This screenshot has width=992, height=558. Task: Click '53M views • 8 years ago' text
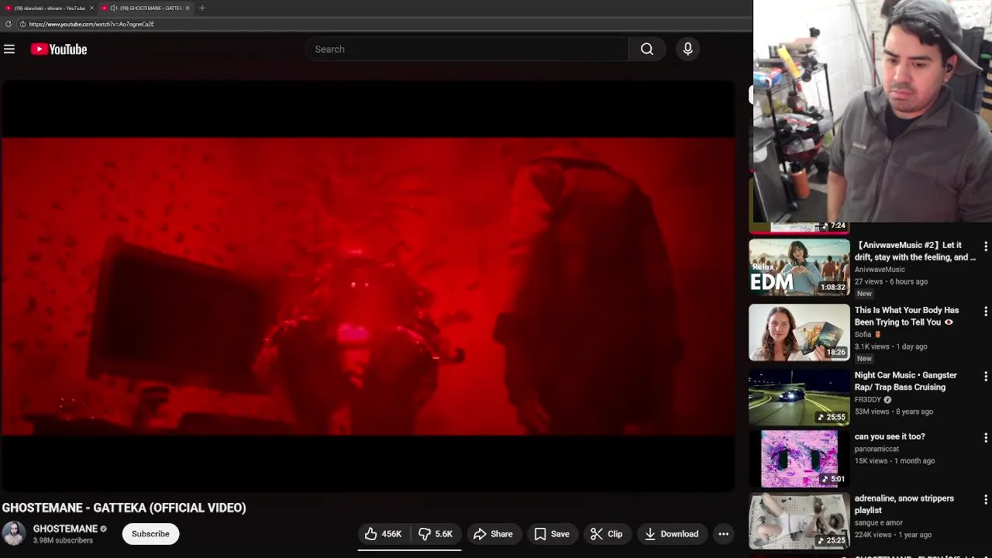point(894,412)
